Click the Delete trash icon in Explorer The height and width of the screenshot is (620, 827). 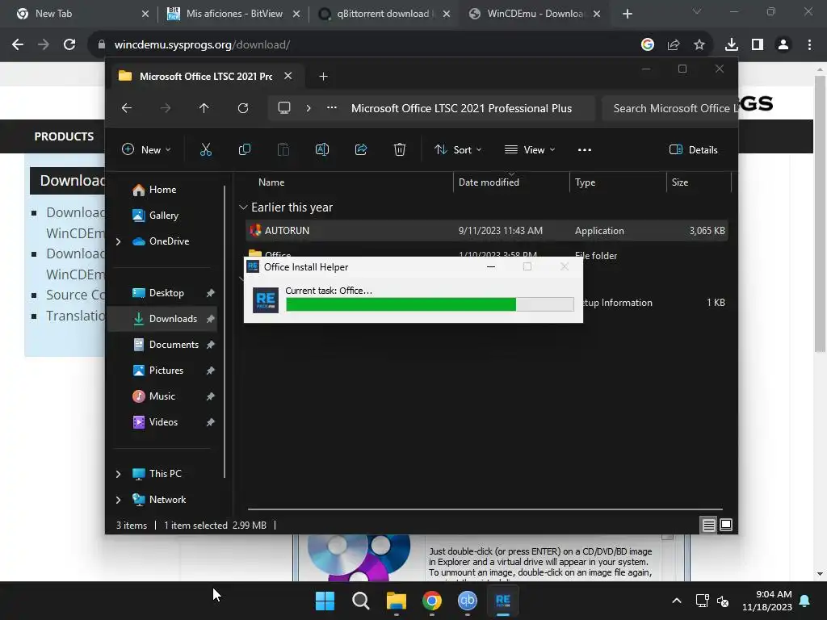399,149
